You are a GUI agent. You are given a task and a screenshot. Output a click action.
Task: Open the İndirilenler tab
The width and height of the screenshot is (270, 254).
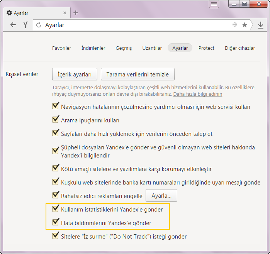[93, 48]
